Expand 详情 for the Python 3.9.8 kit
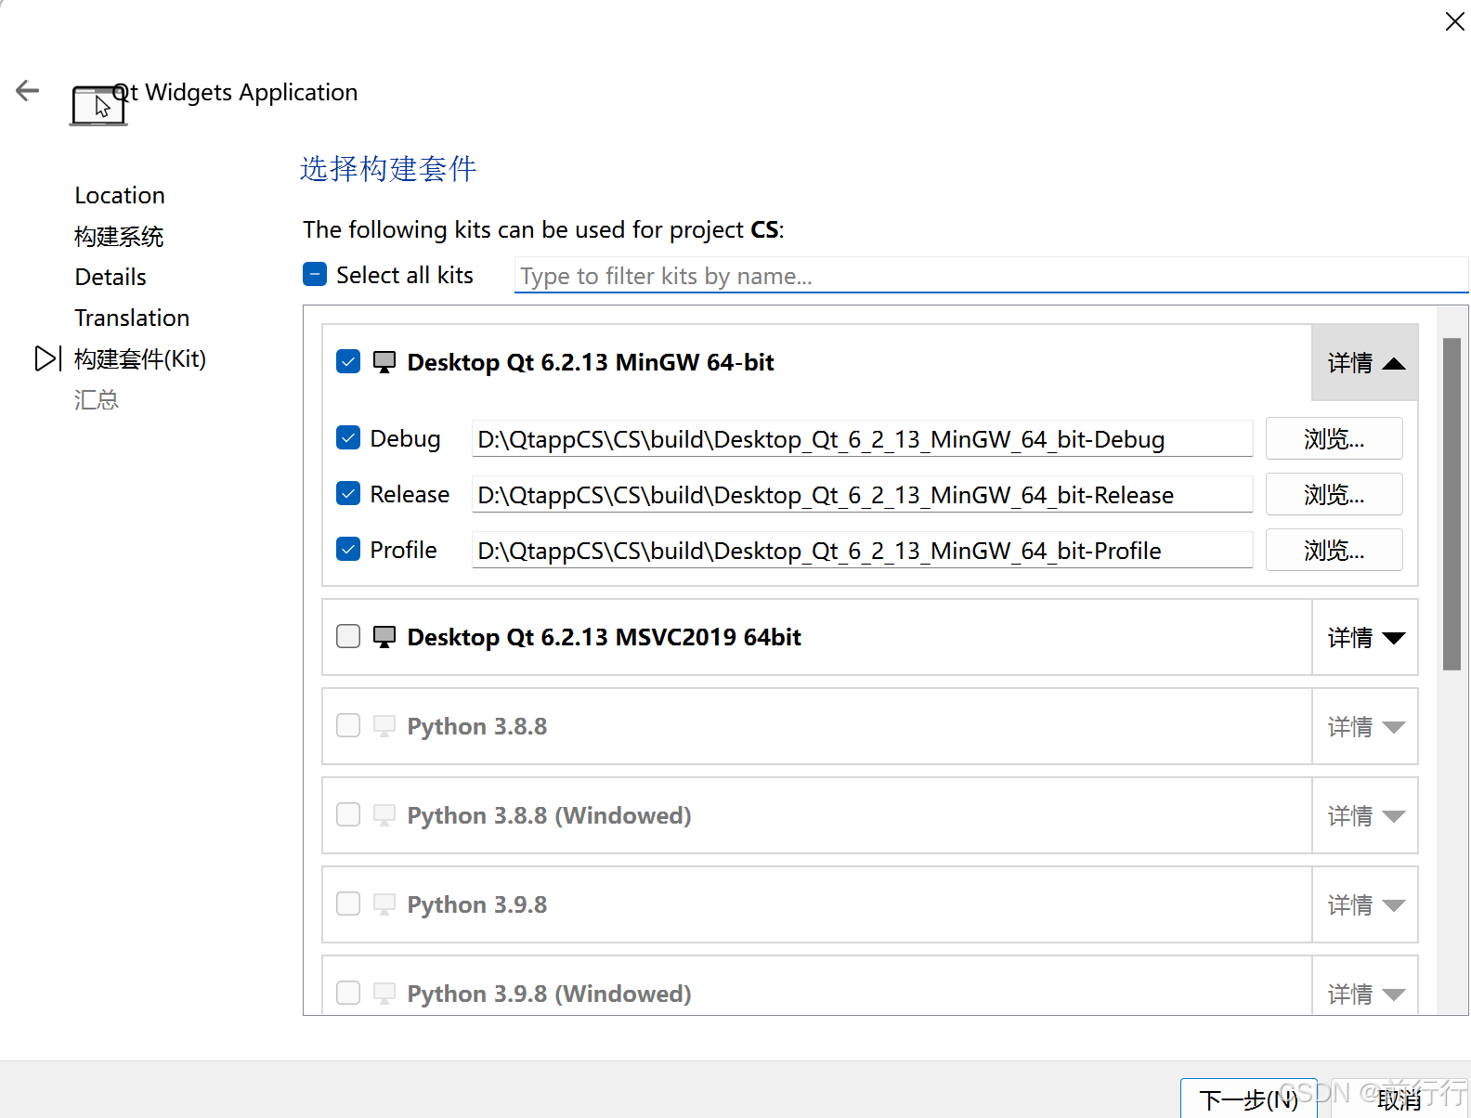 [1365, 904]
